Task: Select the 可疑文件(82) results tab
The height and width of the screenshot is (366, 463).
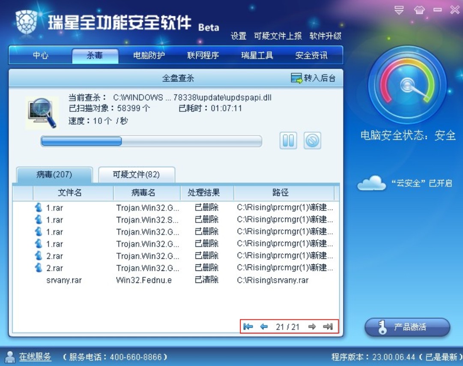Action: (137, 174)
